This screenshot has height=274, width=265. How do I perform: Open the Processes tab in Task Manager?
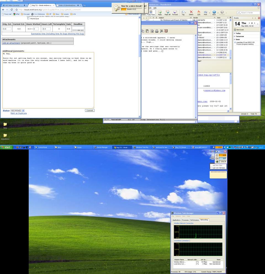pos(185,220)
